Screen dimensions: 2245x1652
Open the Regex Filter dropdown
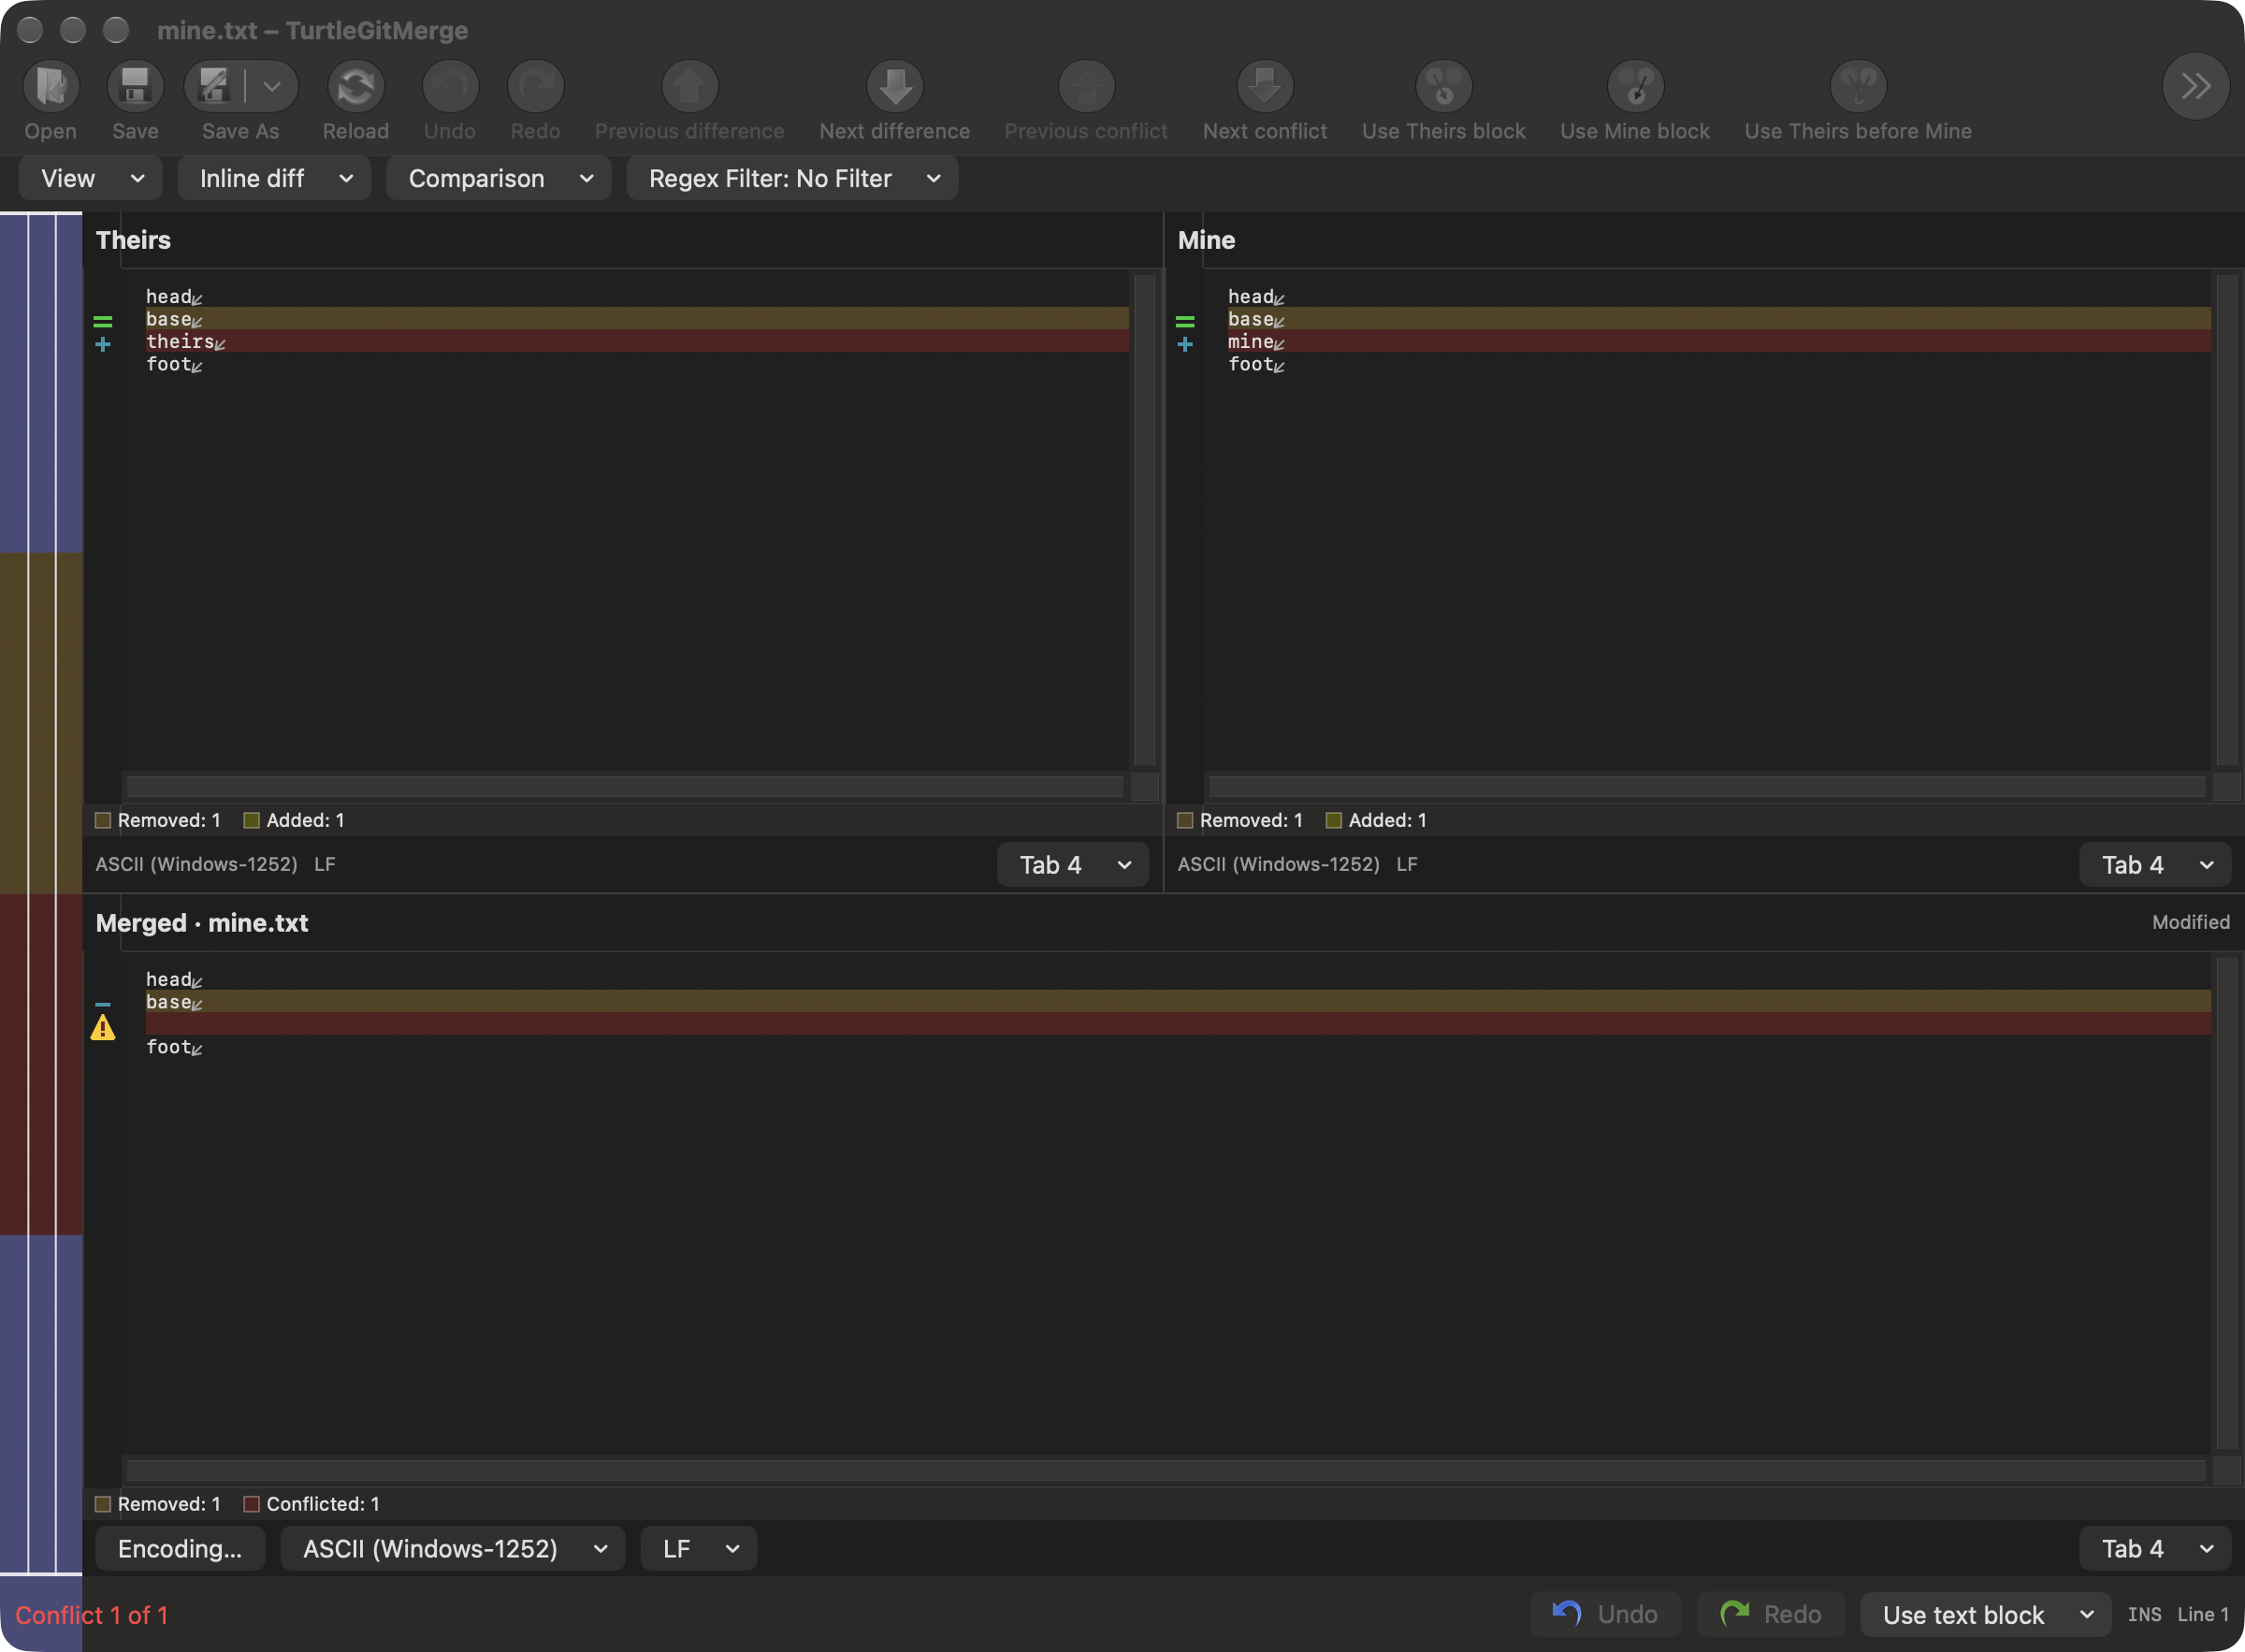(x=792, y=179)
